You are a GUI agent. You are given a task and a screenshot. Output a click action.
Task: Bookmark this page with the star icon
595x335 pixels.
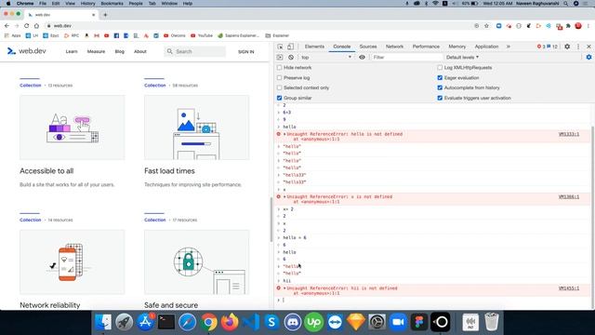486,26
